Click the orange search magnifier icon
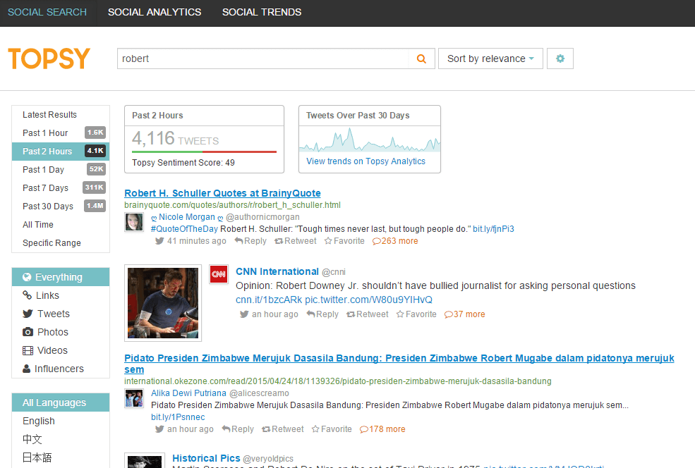Image resolution: width=695 pixels, height=468 pixels. pos(421,58)
